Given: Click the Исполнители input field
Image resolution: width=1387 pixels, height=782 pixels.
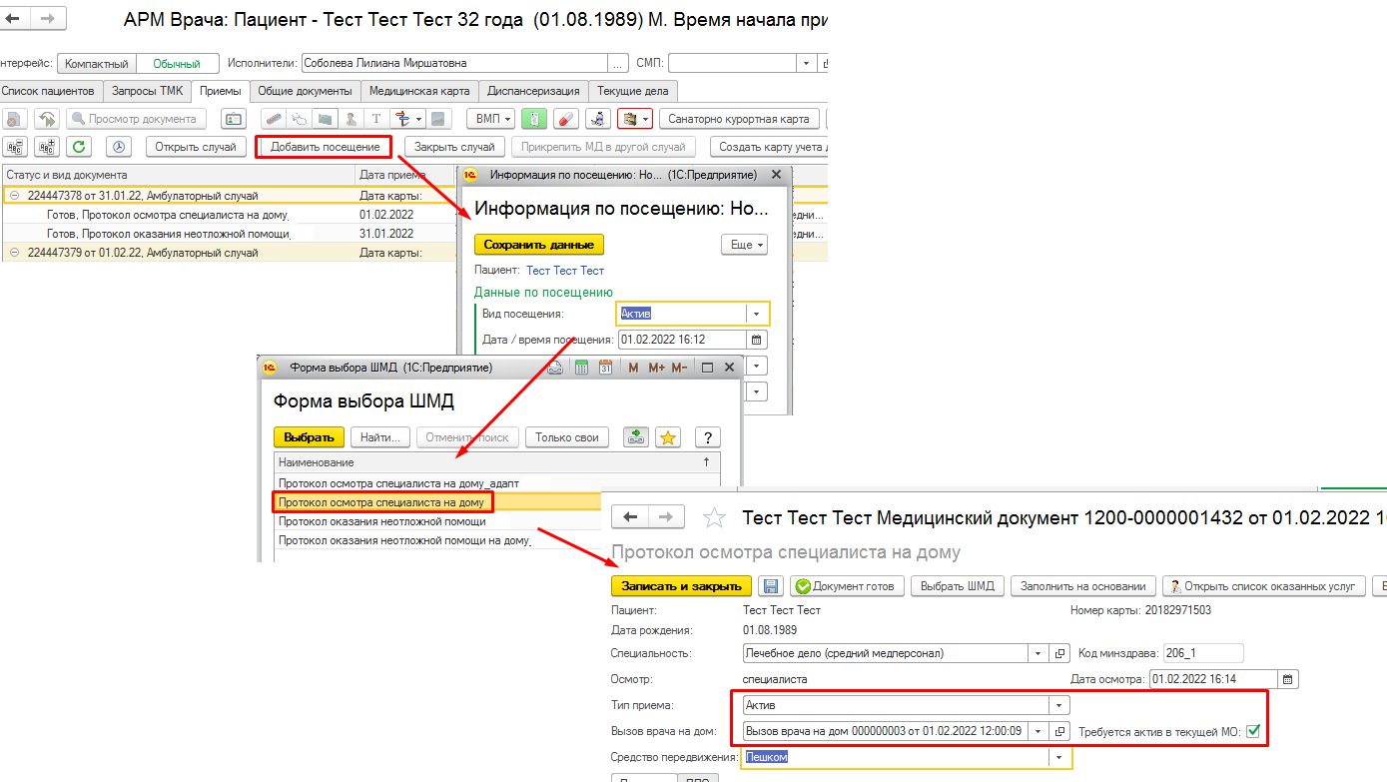Looking at the screenshot, I should [456, 63].
